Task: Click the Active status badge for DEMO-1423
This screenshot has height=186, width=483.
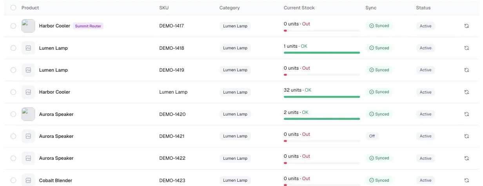Action: [x=425, y=180]
